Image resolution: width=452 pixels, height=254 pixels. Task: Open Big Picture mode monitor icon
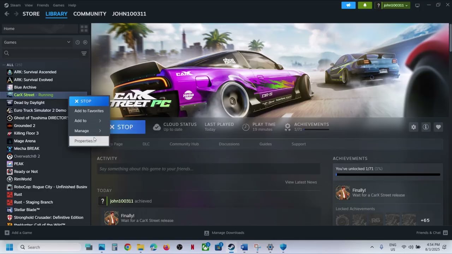417,5
